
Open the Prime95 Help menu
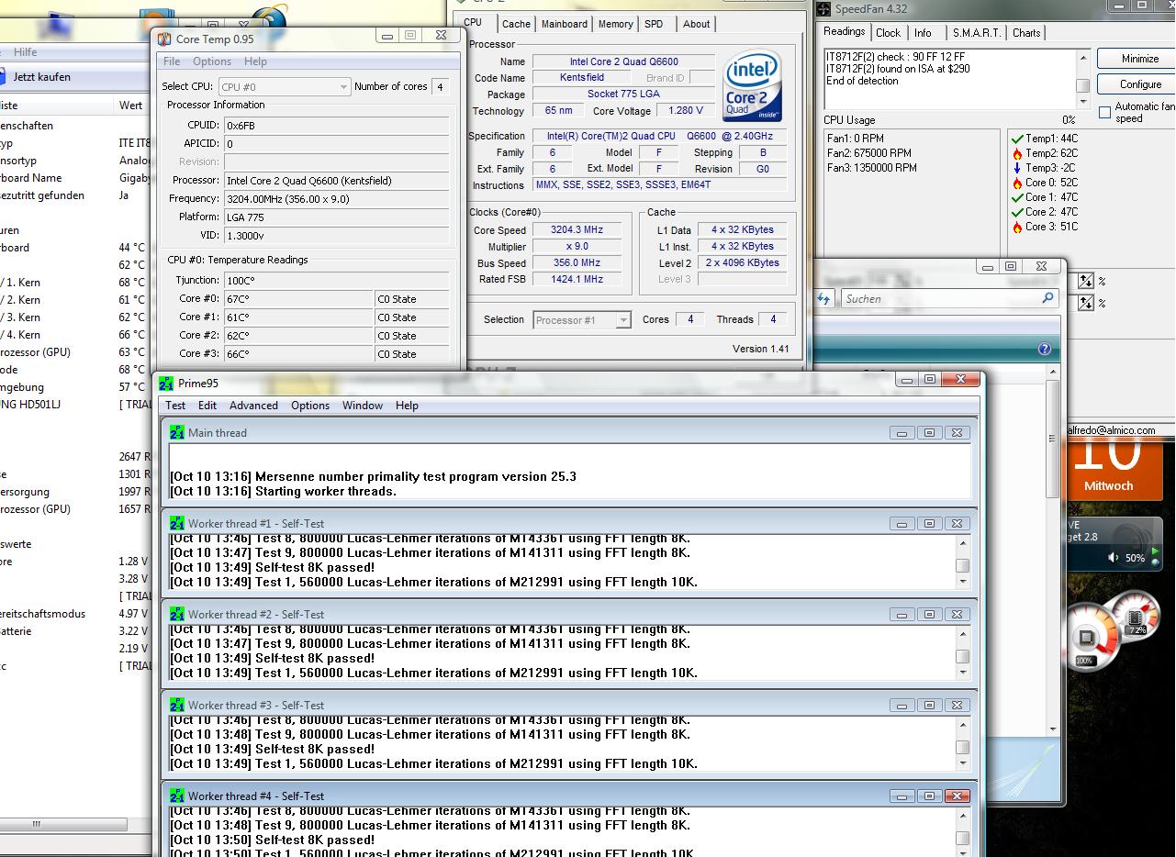click(407, 405)
